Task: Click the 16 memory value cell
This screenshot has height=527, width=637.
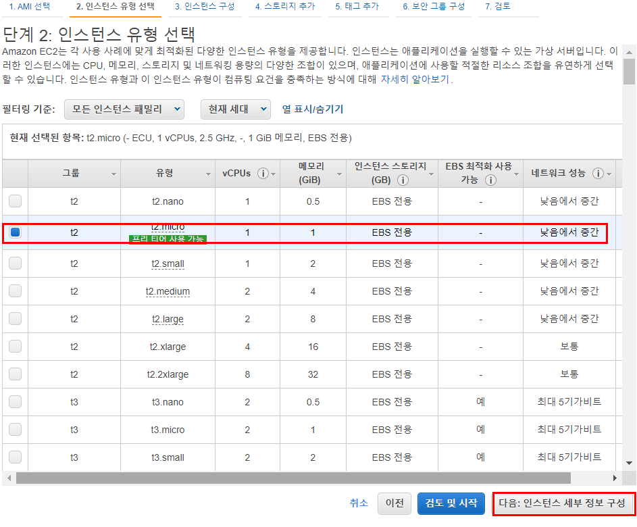Action: point(313,347)
